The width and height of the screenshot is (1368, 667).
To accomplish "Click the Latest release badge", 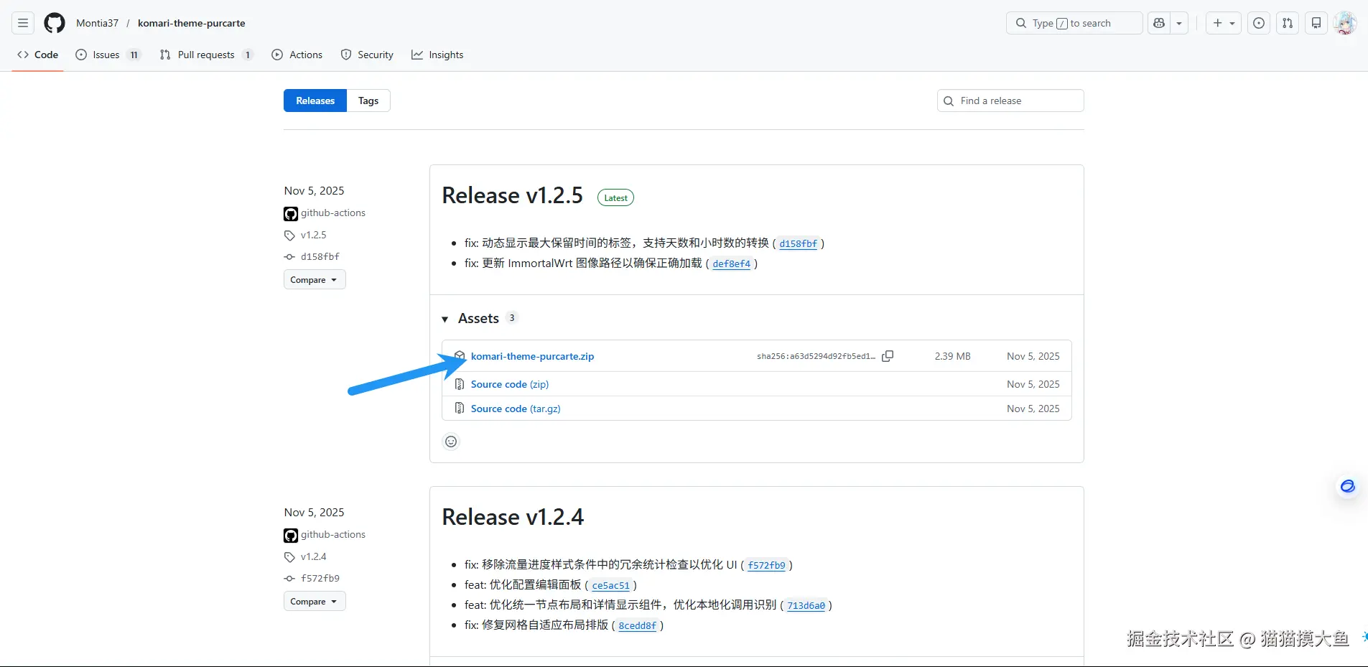I will 615,197.
